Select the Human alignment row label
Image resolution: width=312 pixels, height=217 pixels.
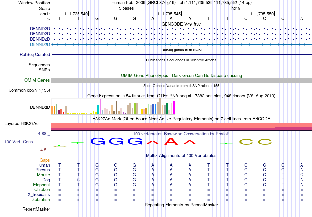click(43, 165)
